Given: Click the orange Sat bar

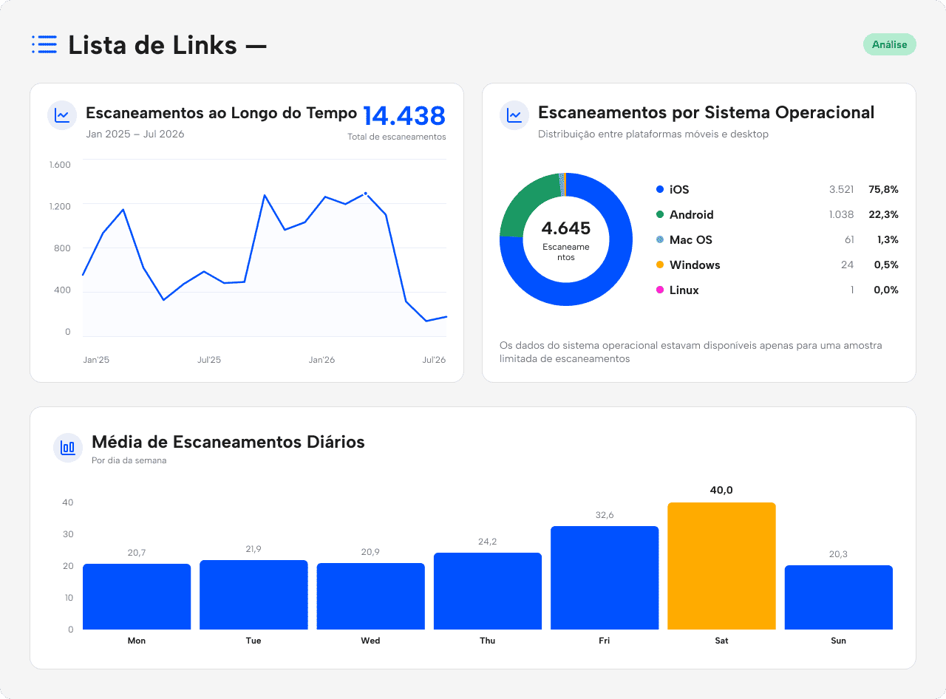Looking at the screenshot, I should [721, 566].
